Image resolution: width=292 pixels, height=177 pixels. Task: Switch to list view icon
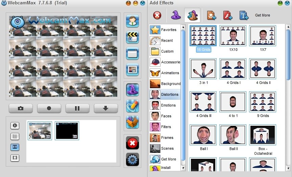pos(15,137)
